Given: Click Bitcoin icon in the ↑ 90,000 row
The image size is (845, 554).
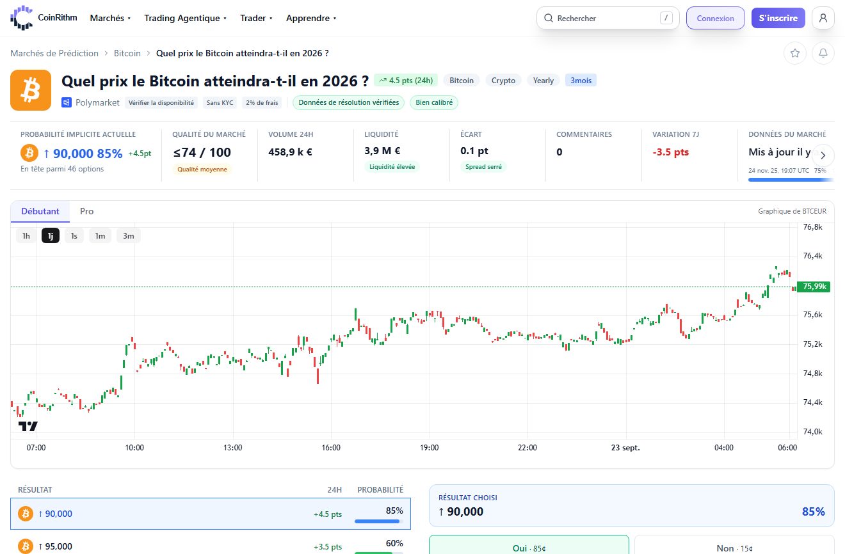Looking at the screenshot, I should 26,514.
